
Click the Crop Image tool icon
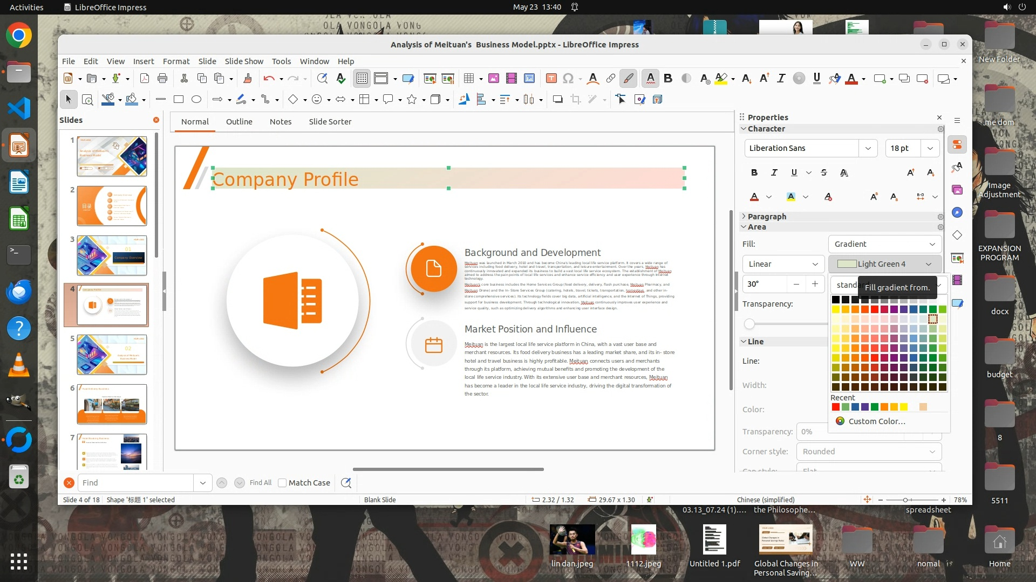tap(576, 99)
